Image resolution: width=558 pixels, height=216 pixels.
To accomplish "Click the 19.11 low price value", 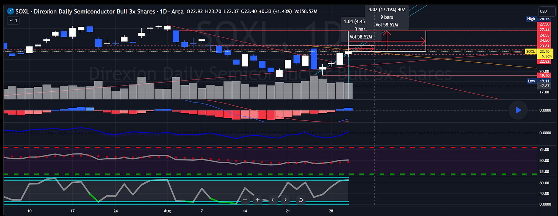I will 544,81.
